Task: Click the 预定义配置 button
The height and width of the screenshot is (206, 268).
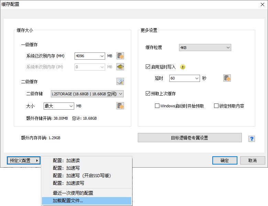Action: (24, 160)
